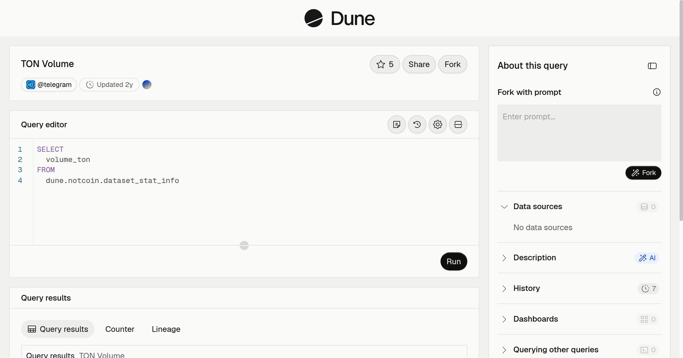Click the Fork with prompt info icon
Screen dimensions: 683x358
(657, 92)
